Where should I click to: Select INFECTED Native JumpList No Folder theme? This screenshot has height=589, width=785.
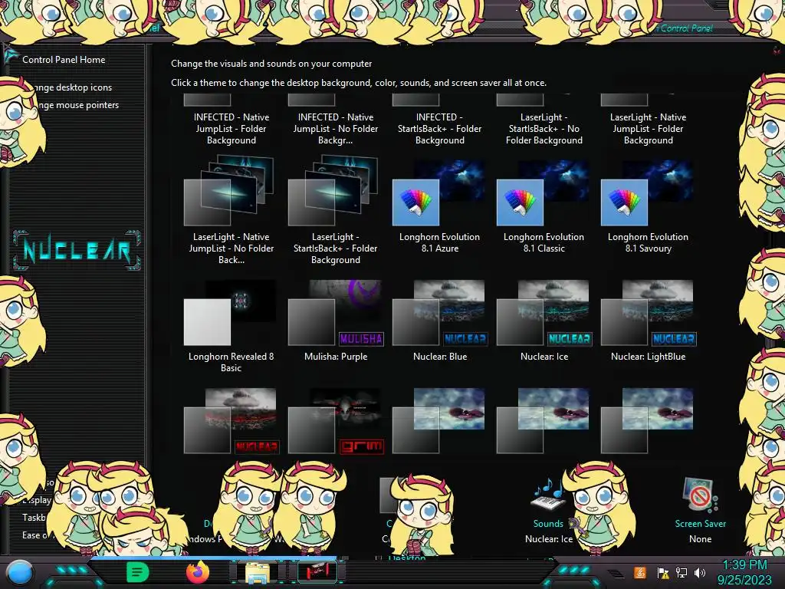(336, 120)
